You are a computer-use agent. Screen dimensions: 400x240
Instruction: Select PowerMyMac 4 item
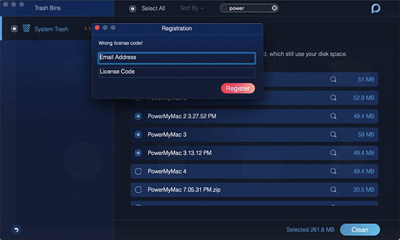click(138, 171)
